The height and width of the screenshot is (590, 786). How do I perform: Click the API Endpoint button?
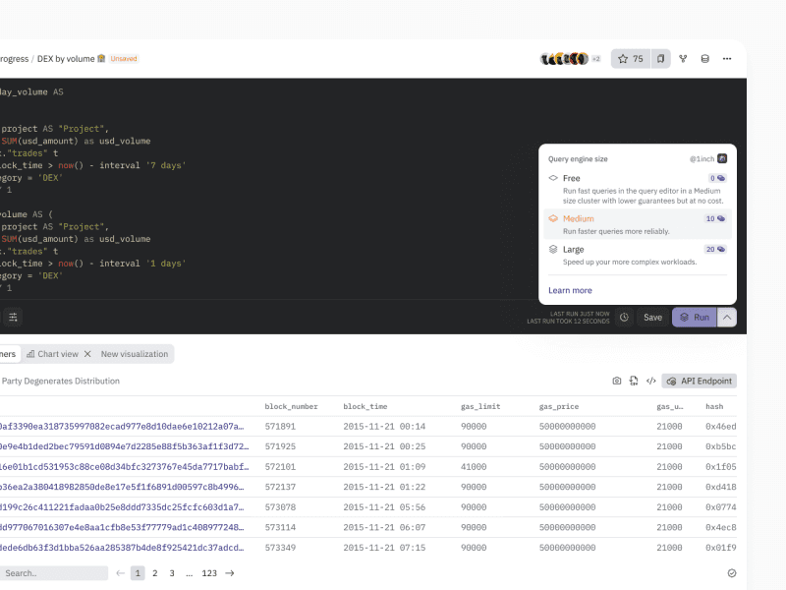[x=699, y=381]
